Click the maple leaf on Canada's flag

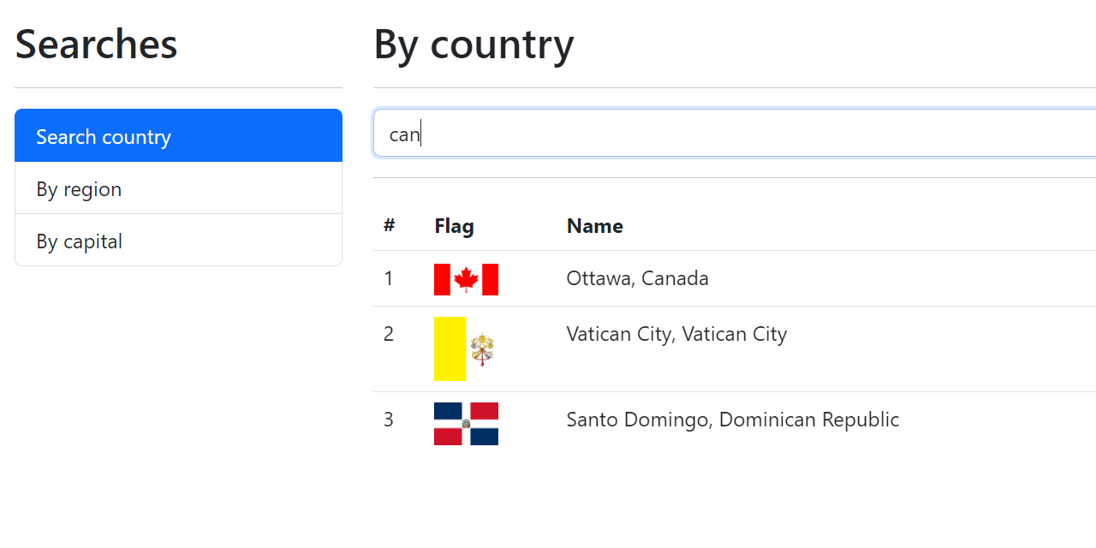click(x=466, y=278)
